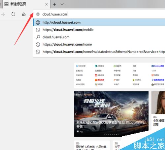The image size is (165, 150).
Task: Pick the https://cloud.huawei.com/home history entry
Action: click(99, 45)
